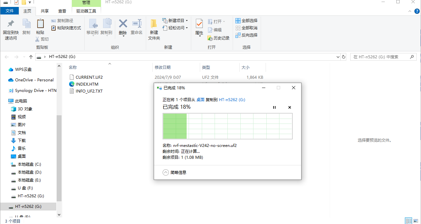Click the HT-n5262 (G:) destination link

[x=232, y=99]
